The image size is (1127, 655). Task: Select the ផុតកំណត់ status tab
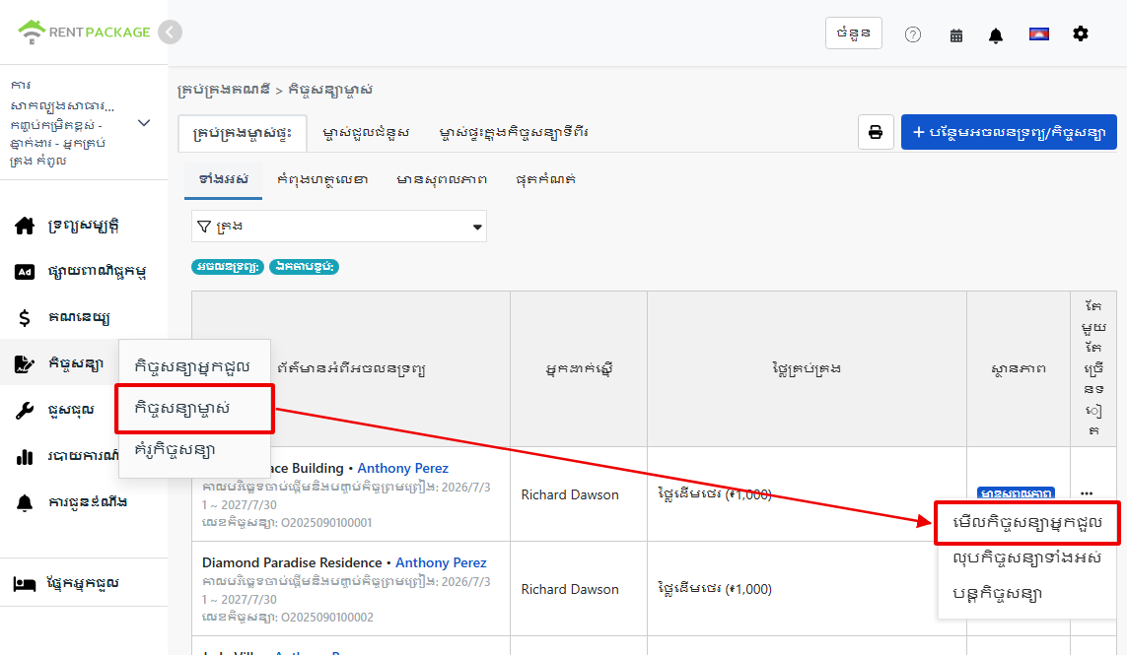(545, 179)
